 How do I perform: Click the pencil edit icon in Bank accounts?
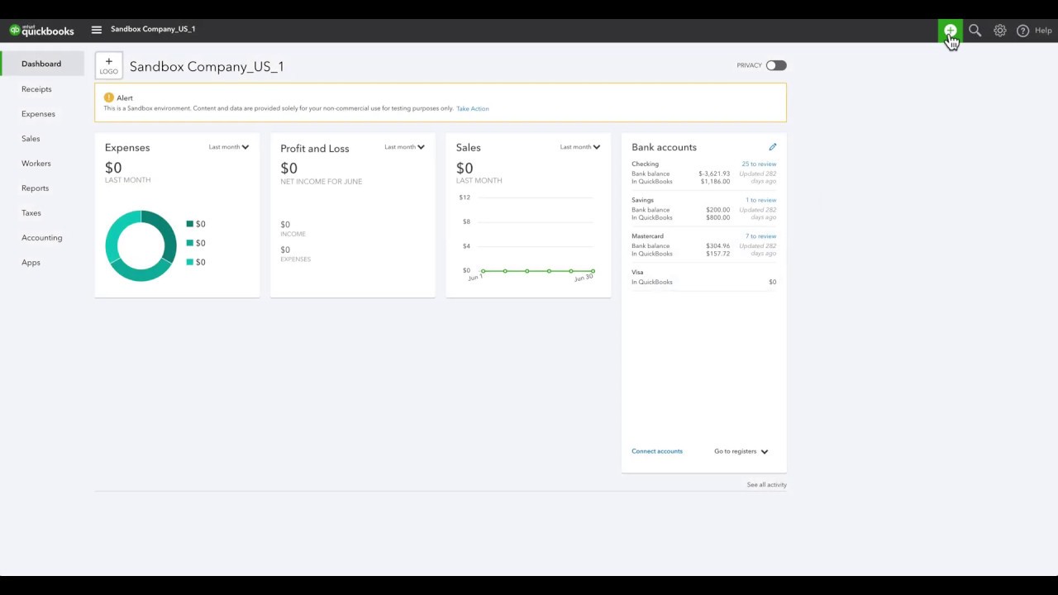coord(773,147)
